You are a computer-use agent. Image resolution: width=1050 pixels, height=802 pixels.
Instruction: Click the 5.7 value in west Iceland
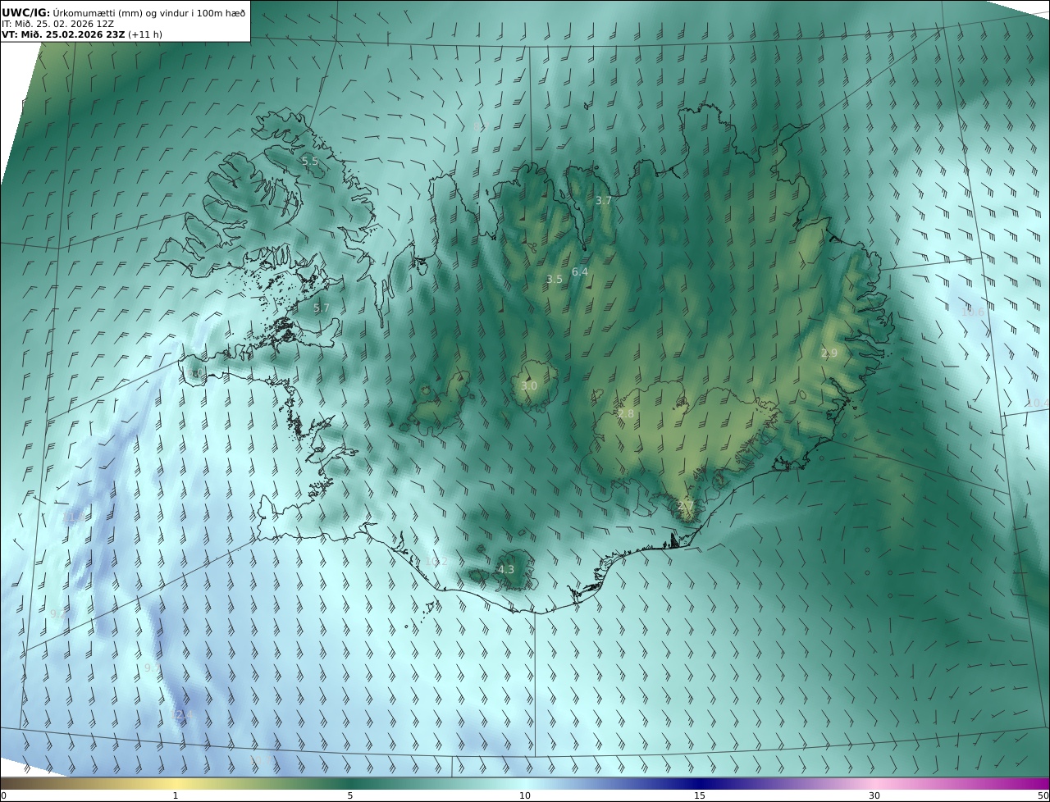click(321, 309)
